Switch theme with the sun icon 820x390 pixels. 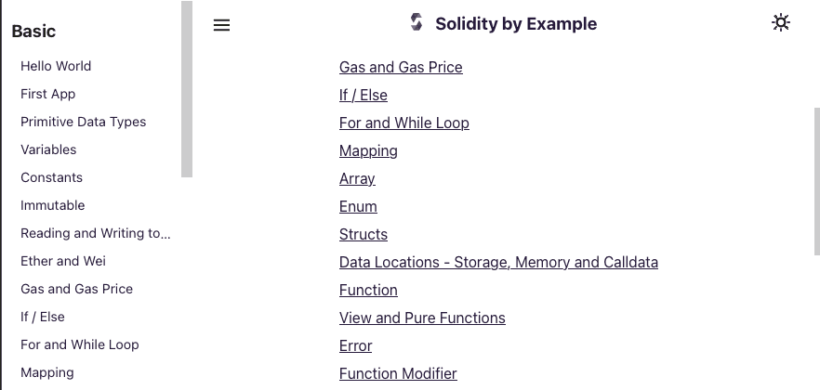tap(781, 23)
